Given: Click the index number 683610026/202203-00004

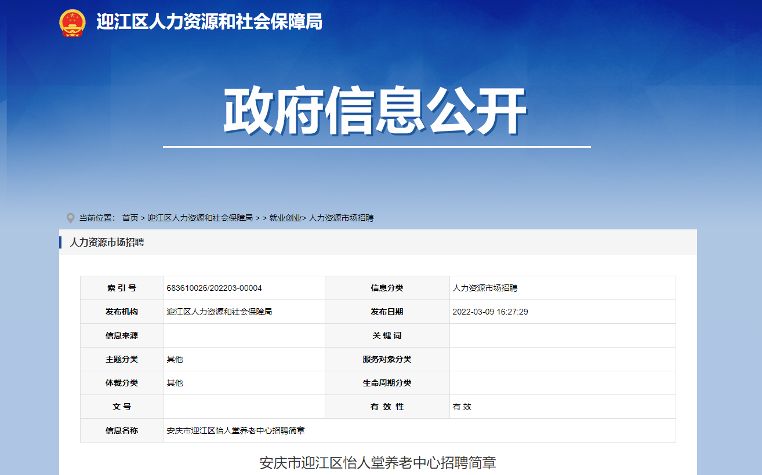Looking at the screenshot, I should [214, 288].
